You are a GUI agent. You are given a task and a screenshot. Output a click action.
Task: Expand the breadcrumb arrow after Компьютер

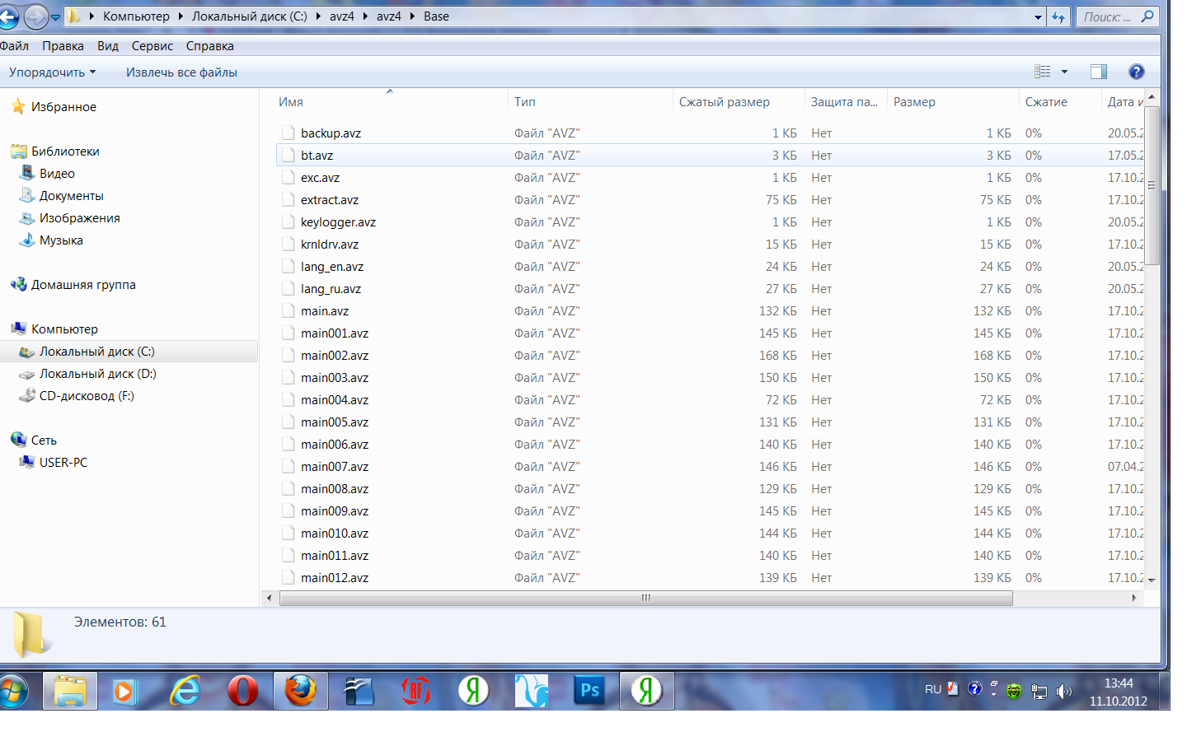point(181,16)
